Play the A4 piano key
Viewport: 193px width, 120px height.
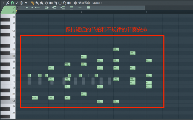(13, 113)
